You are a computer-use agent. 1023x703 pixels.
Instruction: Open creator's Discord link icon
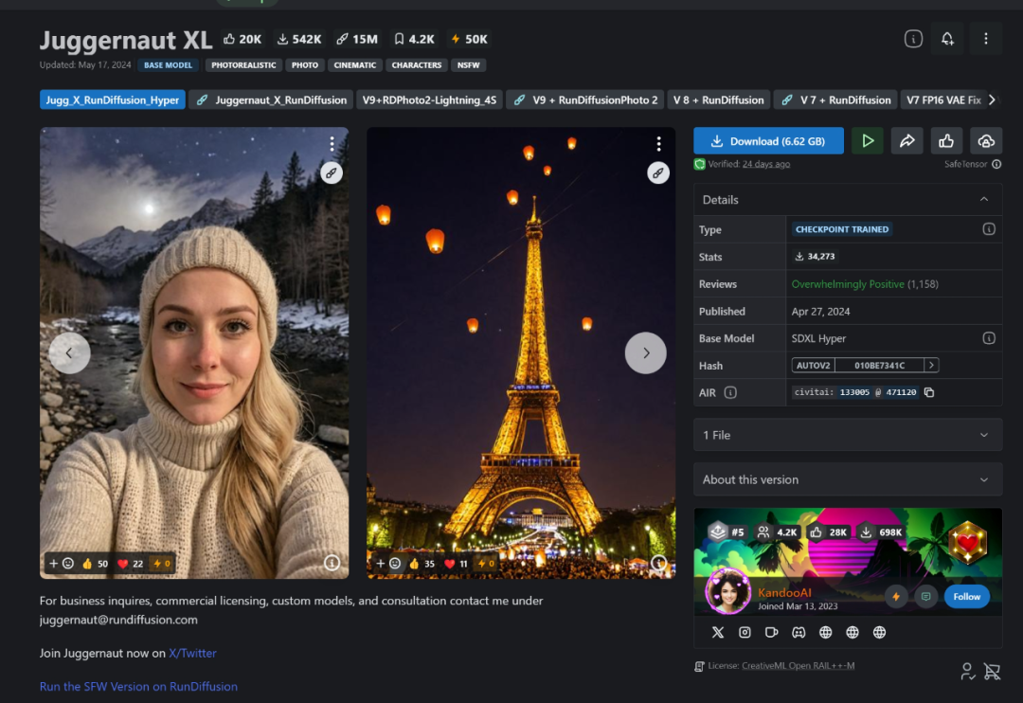click(799, 632)
